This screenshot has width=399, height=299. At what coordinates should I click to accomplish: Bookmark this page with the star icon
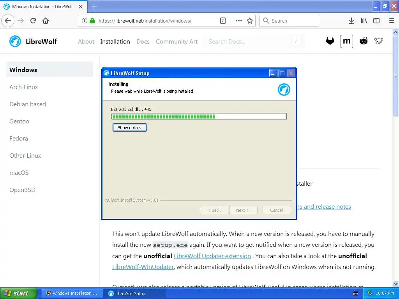tap(250, 21)
